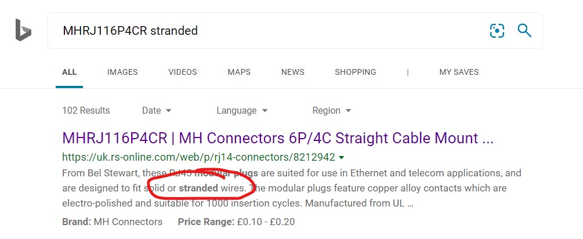Click the magnifying glass search icon
The width and height of the screenshot is (583, 239).
point(524,30)
